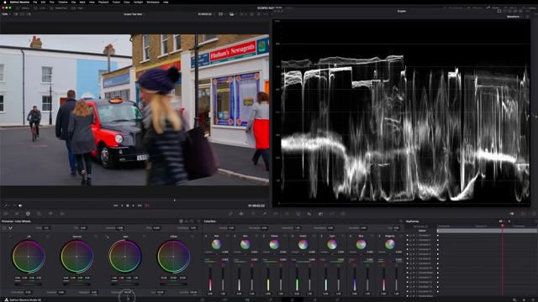
Task: Open the Scopes Tips New timeline dropdown
Action: 134,14
